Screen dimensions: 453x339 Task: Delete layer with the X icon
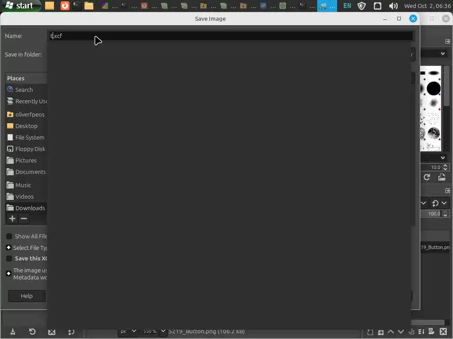pyautogui.click(x=443, y=331)
